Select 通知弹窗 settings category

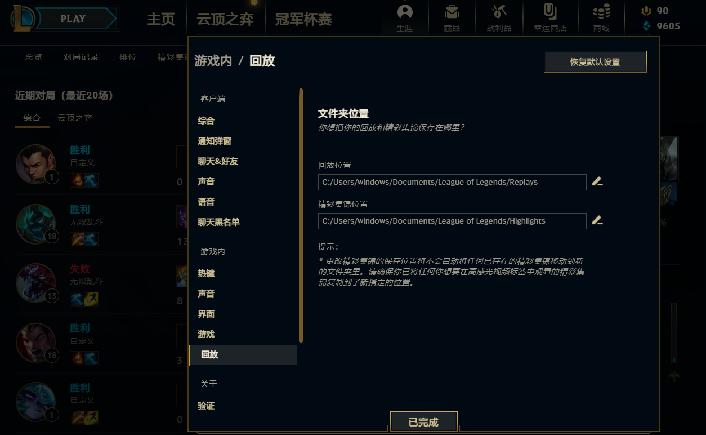tap(215, 141)
